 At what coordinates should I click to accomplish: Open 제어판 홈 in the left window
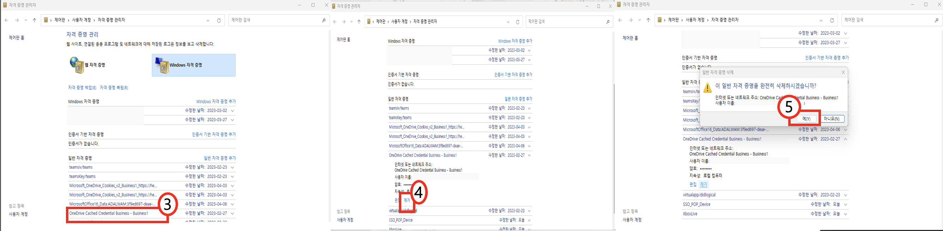pos(17,38)
